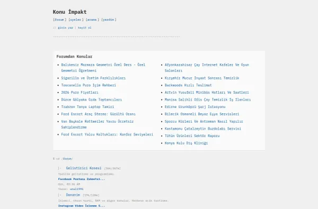Open Ford Escort Araç Stereo topic

(x=99, y=114)
